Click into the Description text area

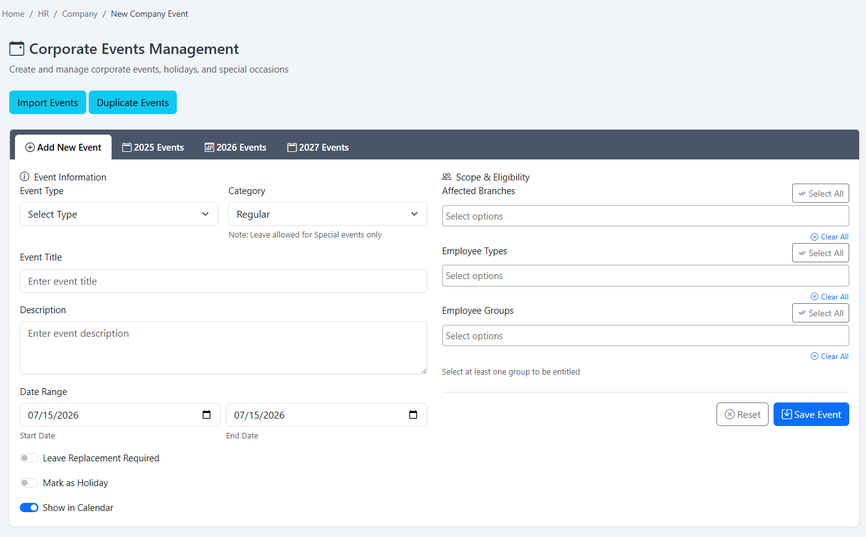(223, 348)
